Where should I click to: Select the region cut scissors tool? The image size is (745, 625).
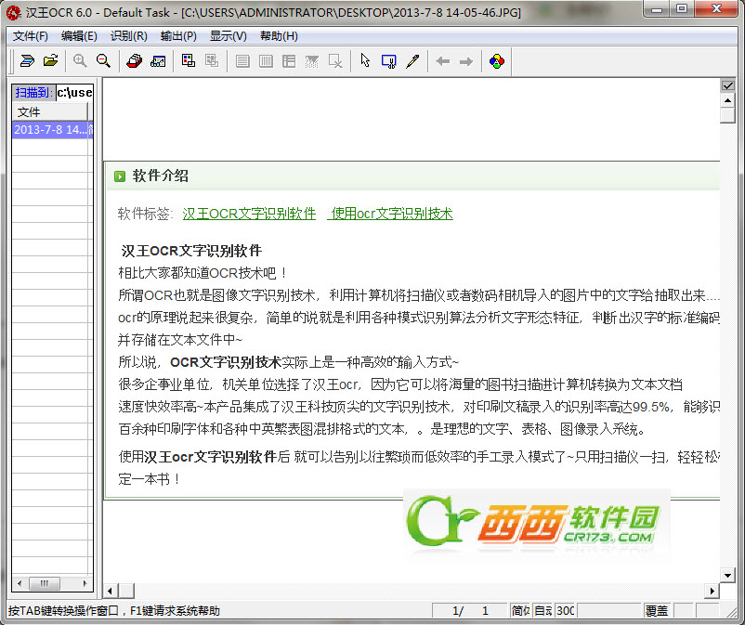point(389,60)
